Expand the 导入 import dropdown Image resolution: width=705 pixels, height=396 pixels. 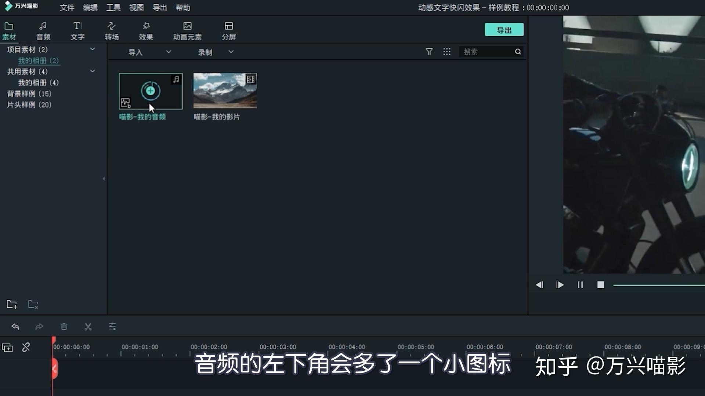(x=168, y=52)
